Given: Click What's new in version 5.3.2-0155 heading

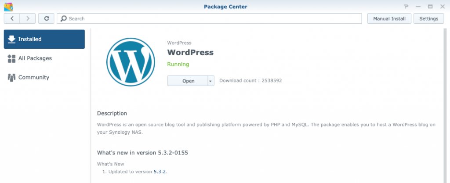Looking at the screenshot, I should coord(142,153).
